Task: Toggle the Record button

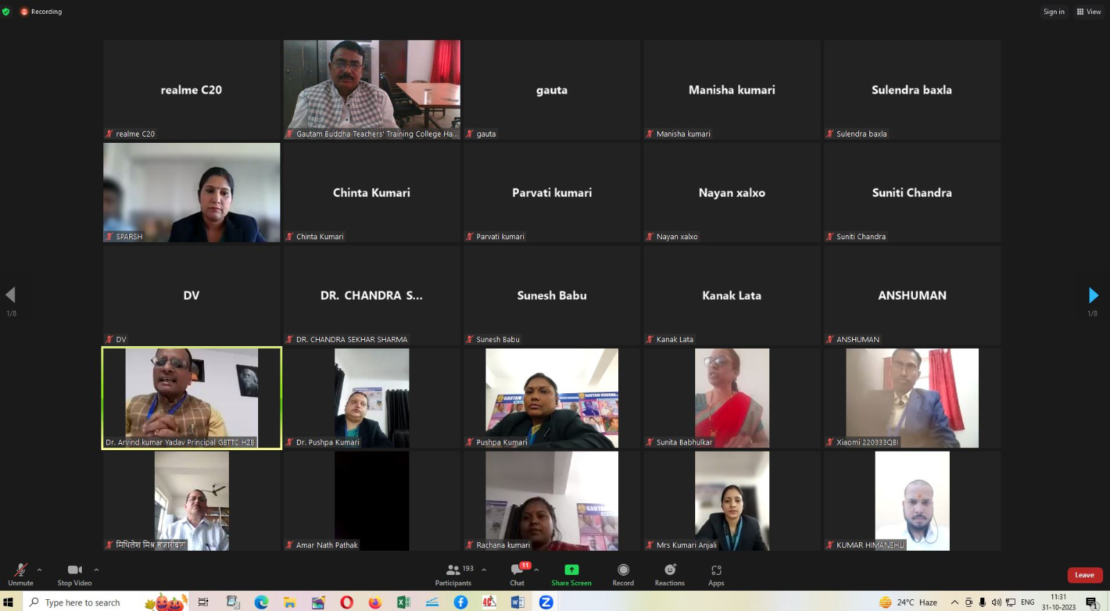Action: (623, 570)
